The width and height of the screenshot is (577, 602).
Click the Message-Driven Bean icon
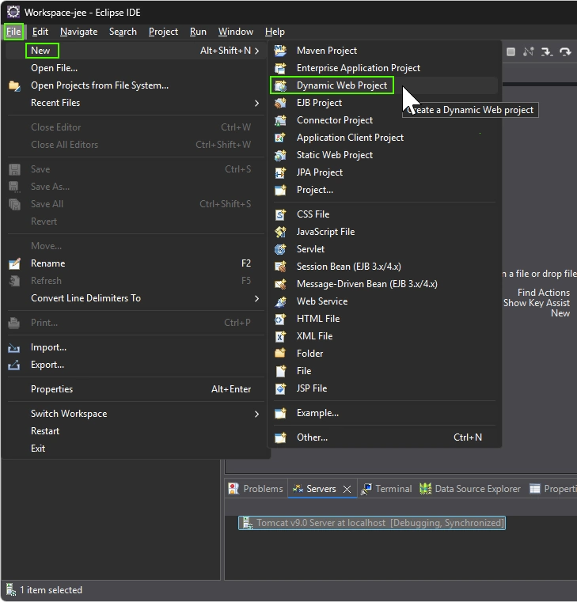(280, 284)
